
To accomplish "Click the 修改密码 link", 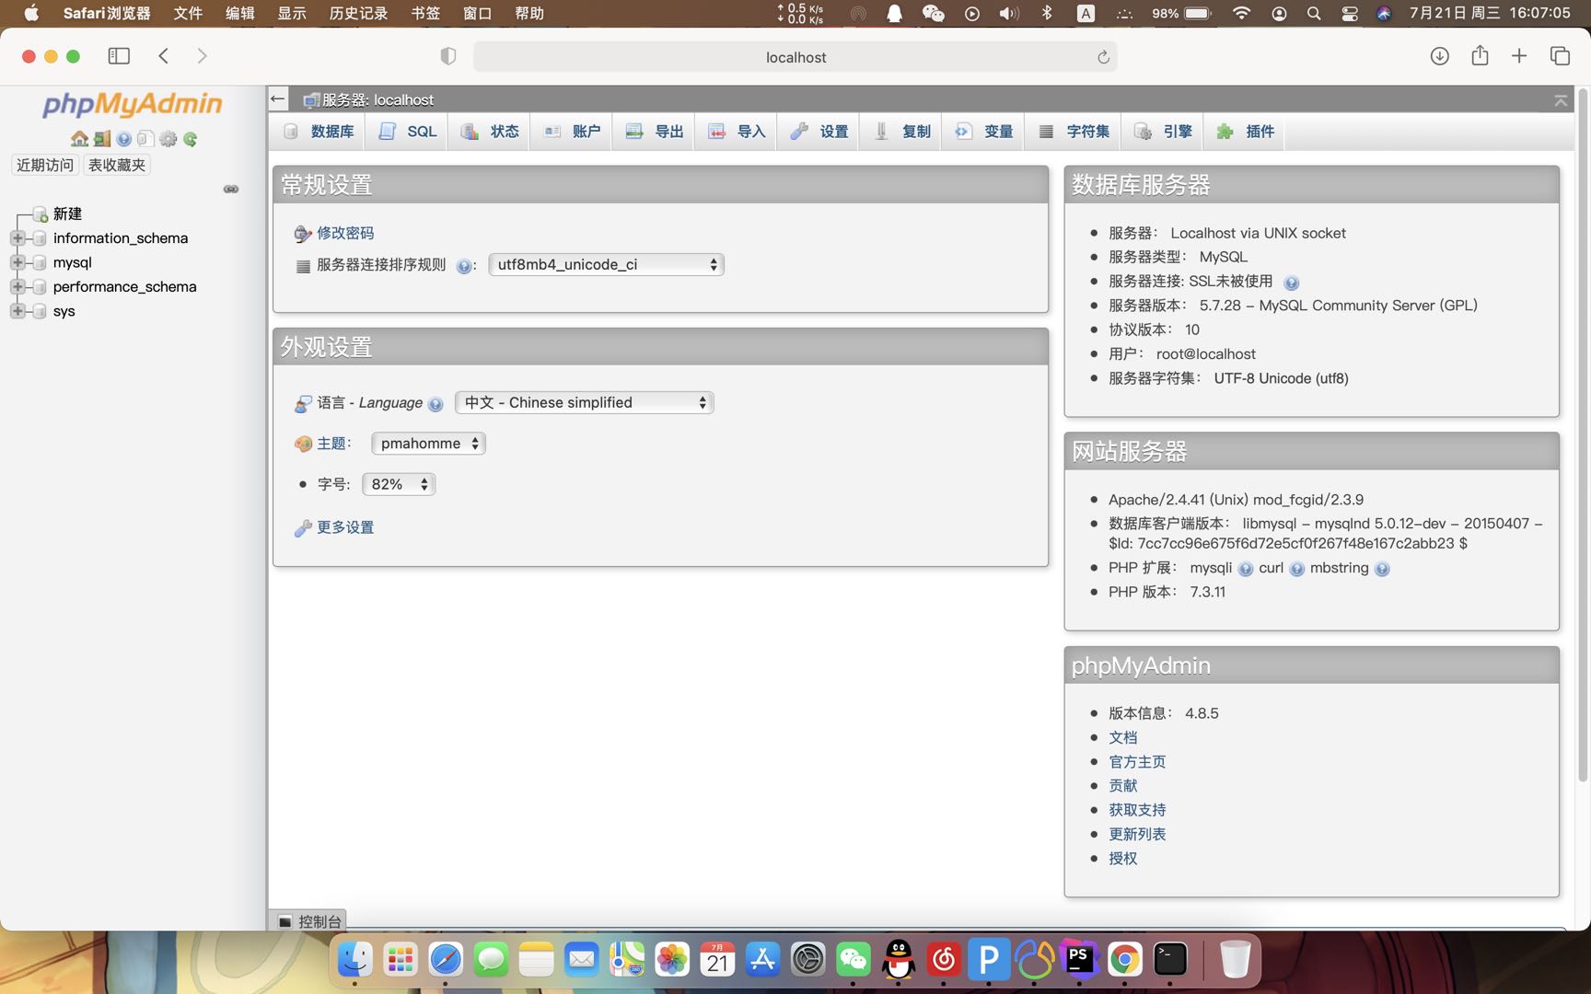I will point(345,233).
